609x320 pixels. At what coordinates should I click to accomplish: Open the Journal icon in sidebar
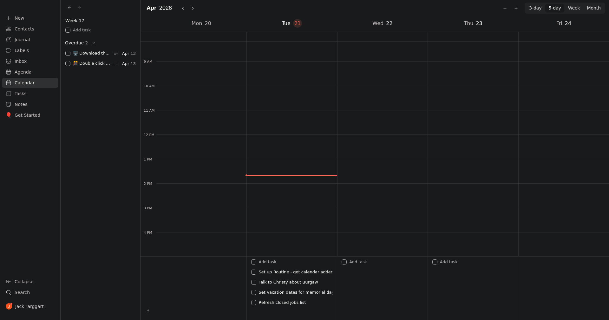(9, 40)
